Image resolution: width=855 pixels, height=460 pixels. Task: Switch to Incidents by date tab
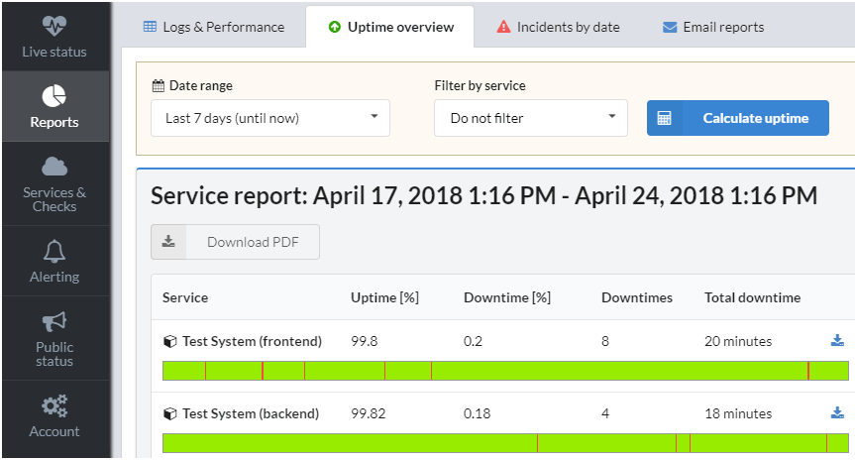[558, 27]
